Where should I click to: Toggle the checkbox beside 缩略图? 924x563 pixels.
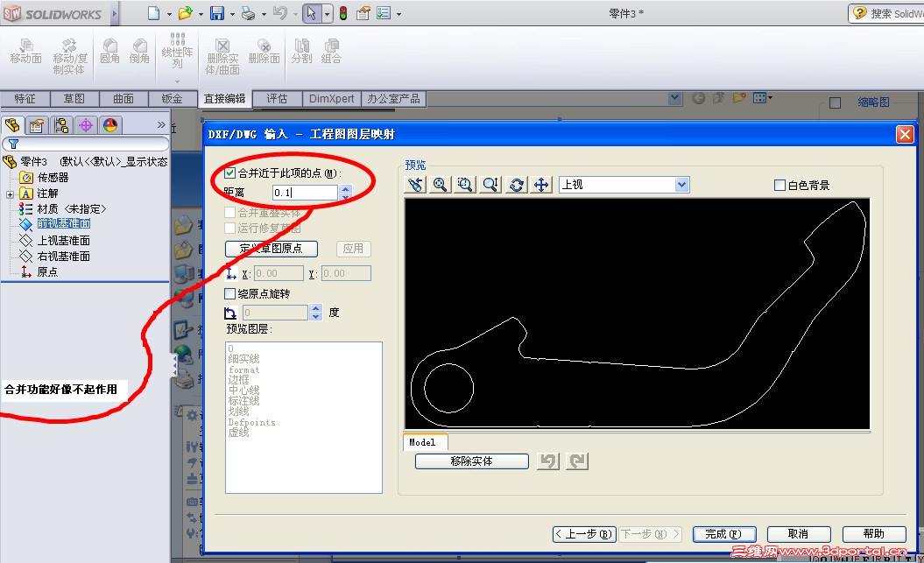tap(835, 103)
